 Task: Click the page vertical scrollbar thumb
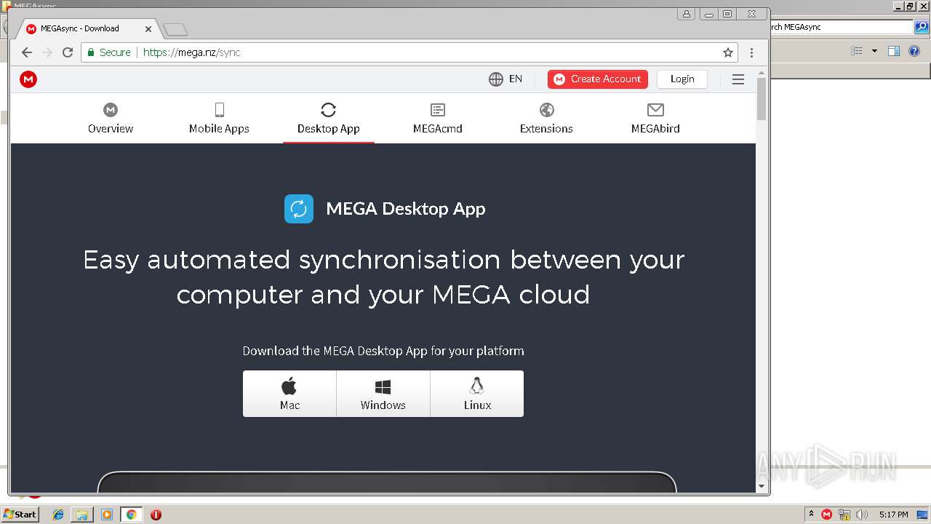762,99
